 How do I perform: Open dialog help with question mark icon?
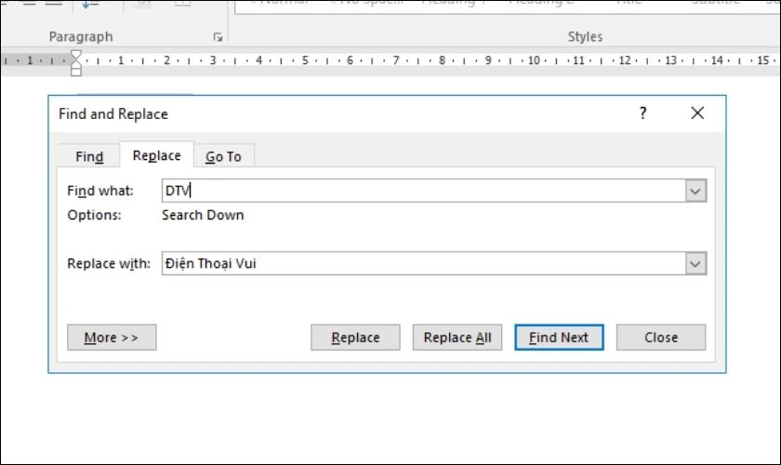643,113
